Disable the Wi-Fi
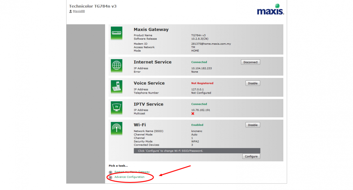This screenshot has height=190, width=353. tap(252, 125)
